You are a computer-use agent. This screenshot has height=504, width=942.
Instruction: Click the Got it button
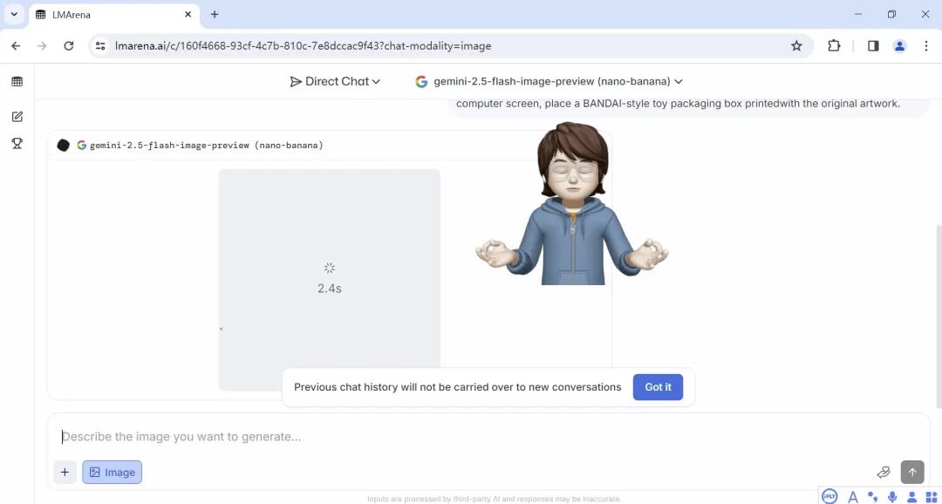tap(658, 387)
